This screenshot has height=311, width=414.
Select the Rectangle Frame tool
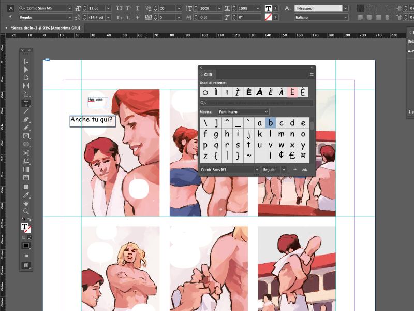click(x=26, y=136)
